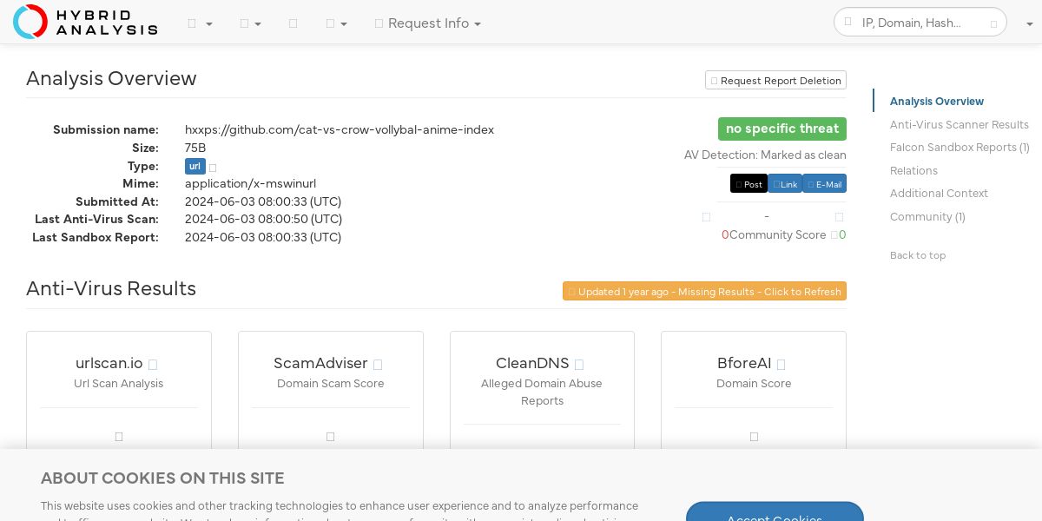Click the orange Missing Results refresh banner

[x=704, y=291]
